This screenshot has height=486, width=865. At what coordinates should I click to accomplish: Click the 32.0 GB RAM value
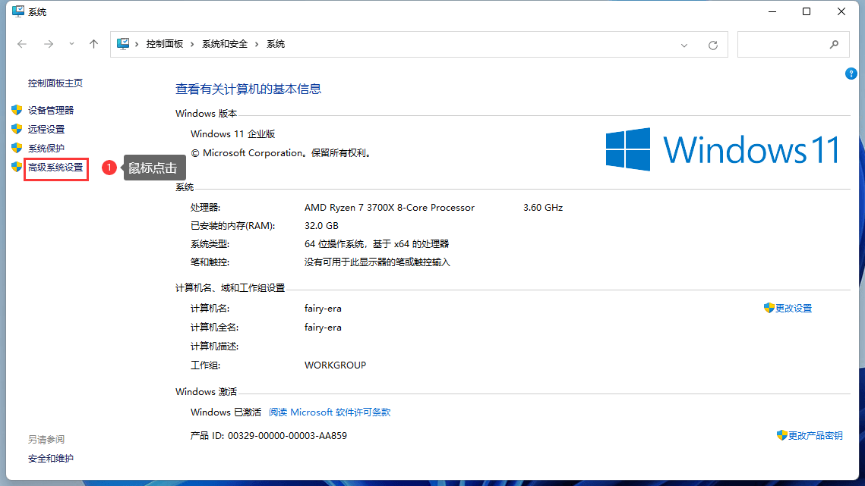[x=321, y=226]
